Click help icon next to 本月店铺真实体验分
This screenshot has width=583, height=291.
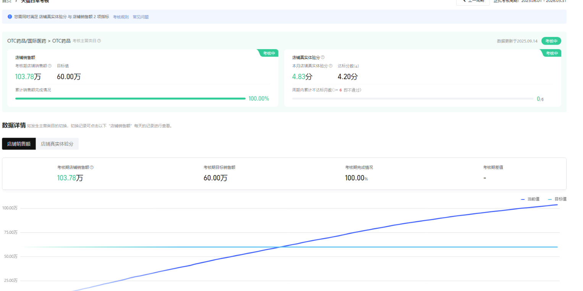(x=330, y=66)
